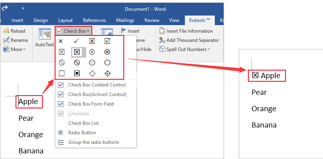Go to the Mailings tab
Screen dimensions: 323x159
click(125, 20)
